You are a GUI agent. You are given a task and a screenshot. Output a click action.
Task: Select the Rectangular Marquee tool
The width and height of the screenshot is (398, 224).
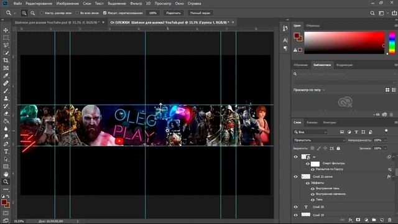[x=6, y=37]
